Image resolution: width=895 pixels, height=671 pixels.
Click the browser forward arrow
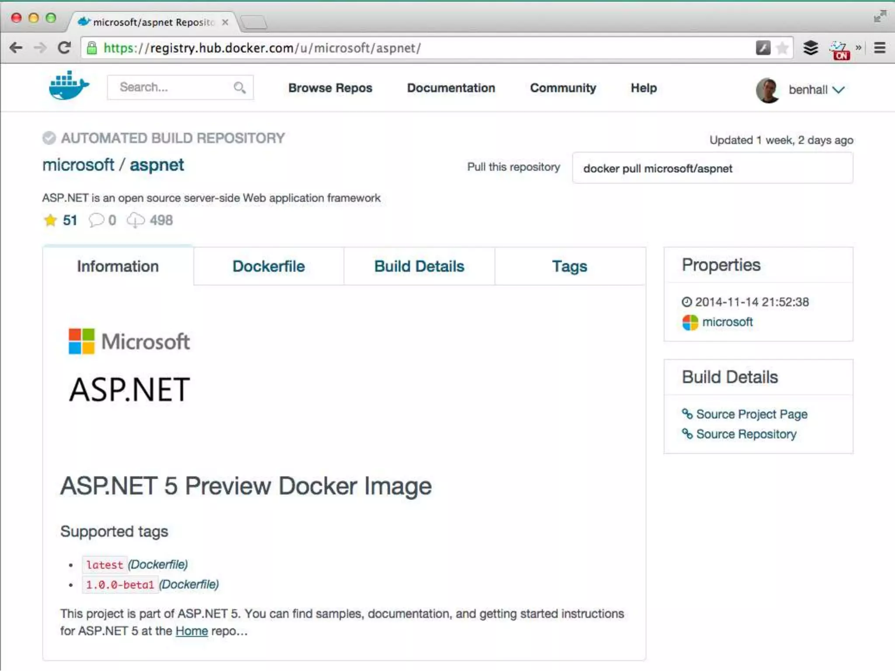tap(40, 48)
